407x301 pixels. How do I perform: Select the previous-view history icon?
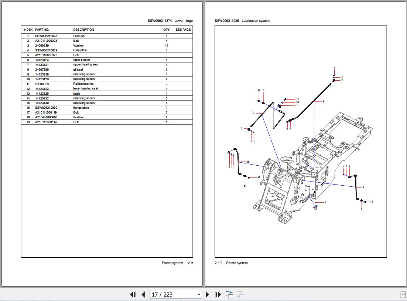229,294
